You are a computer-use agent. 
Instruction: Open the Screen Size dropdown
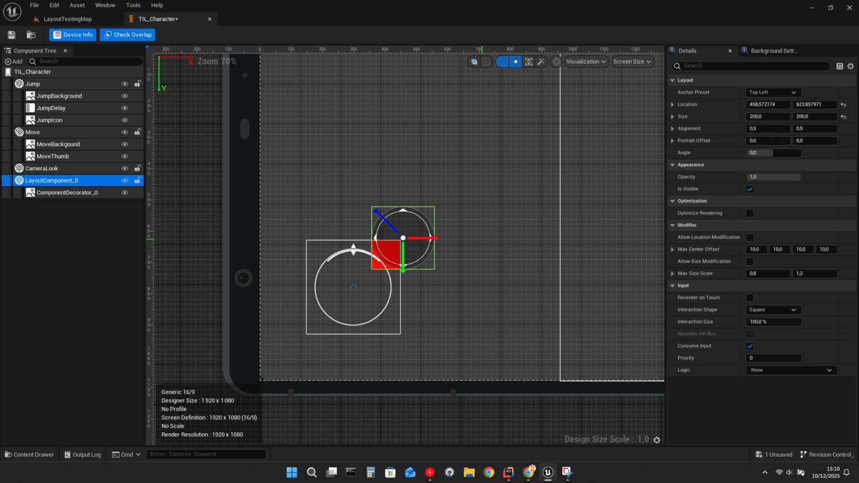[632, 61]
